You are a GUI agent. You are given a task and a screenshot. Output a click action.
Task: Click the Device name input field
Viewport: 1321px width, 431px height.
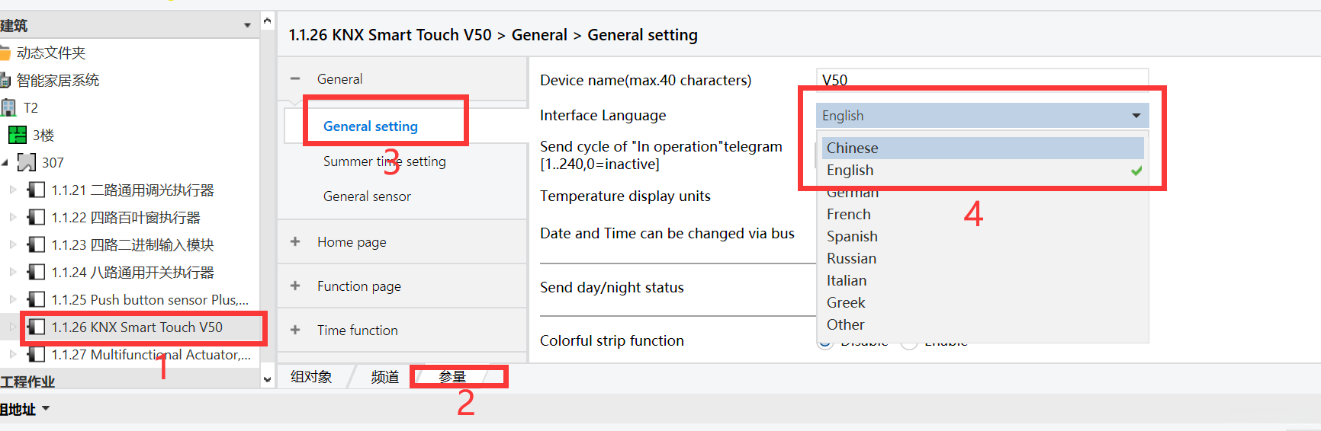[982, 79]
